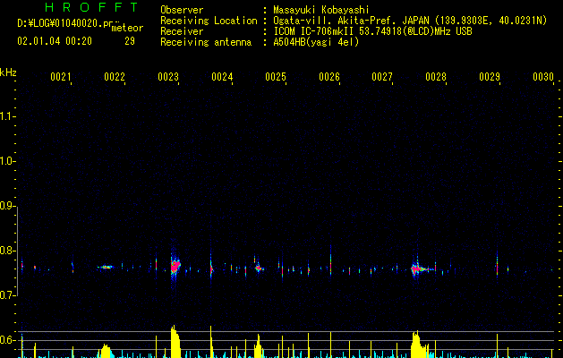
Task: Click the 1.0 kHz axis label
Action: 7,161
